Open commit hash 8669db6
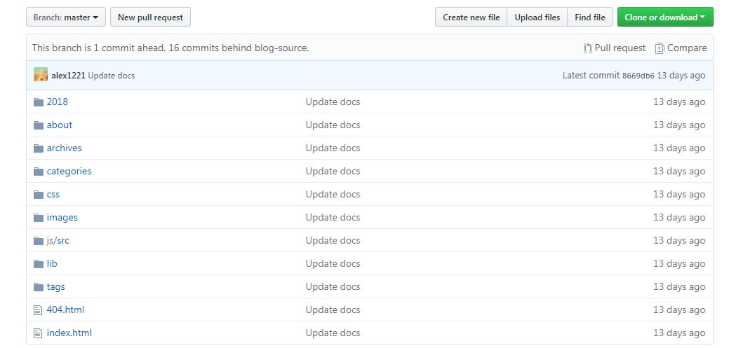736x348 pixels. tap(638, 76)
